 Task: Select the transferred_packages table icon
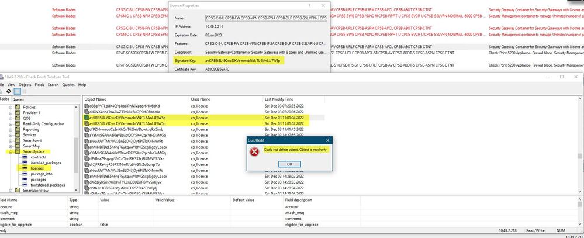point(25,185)
